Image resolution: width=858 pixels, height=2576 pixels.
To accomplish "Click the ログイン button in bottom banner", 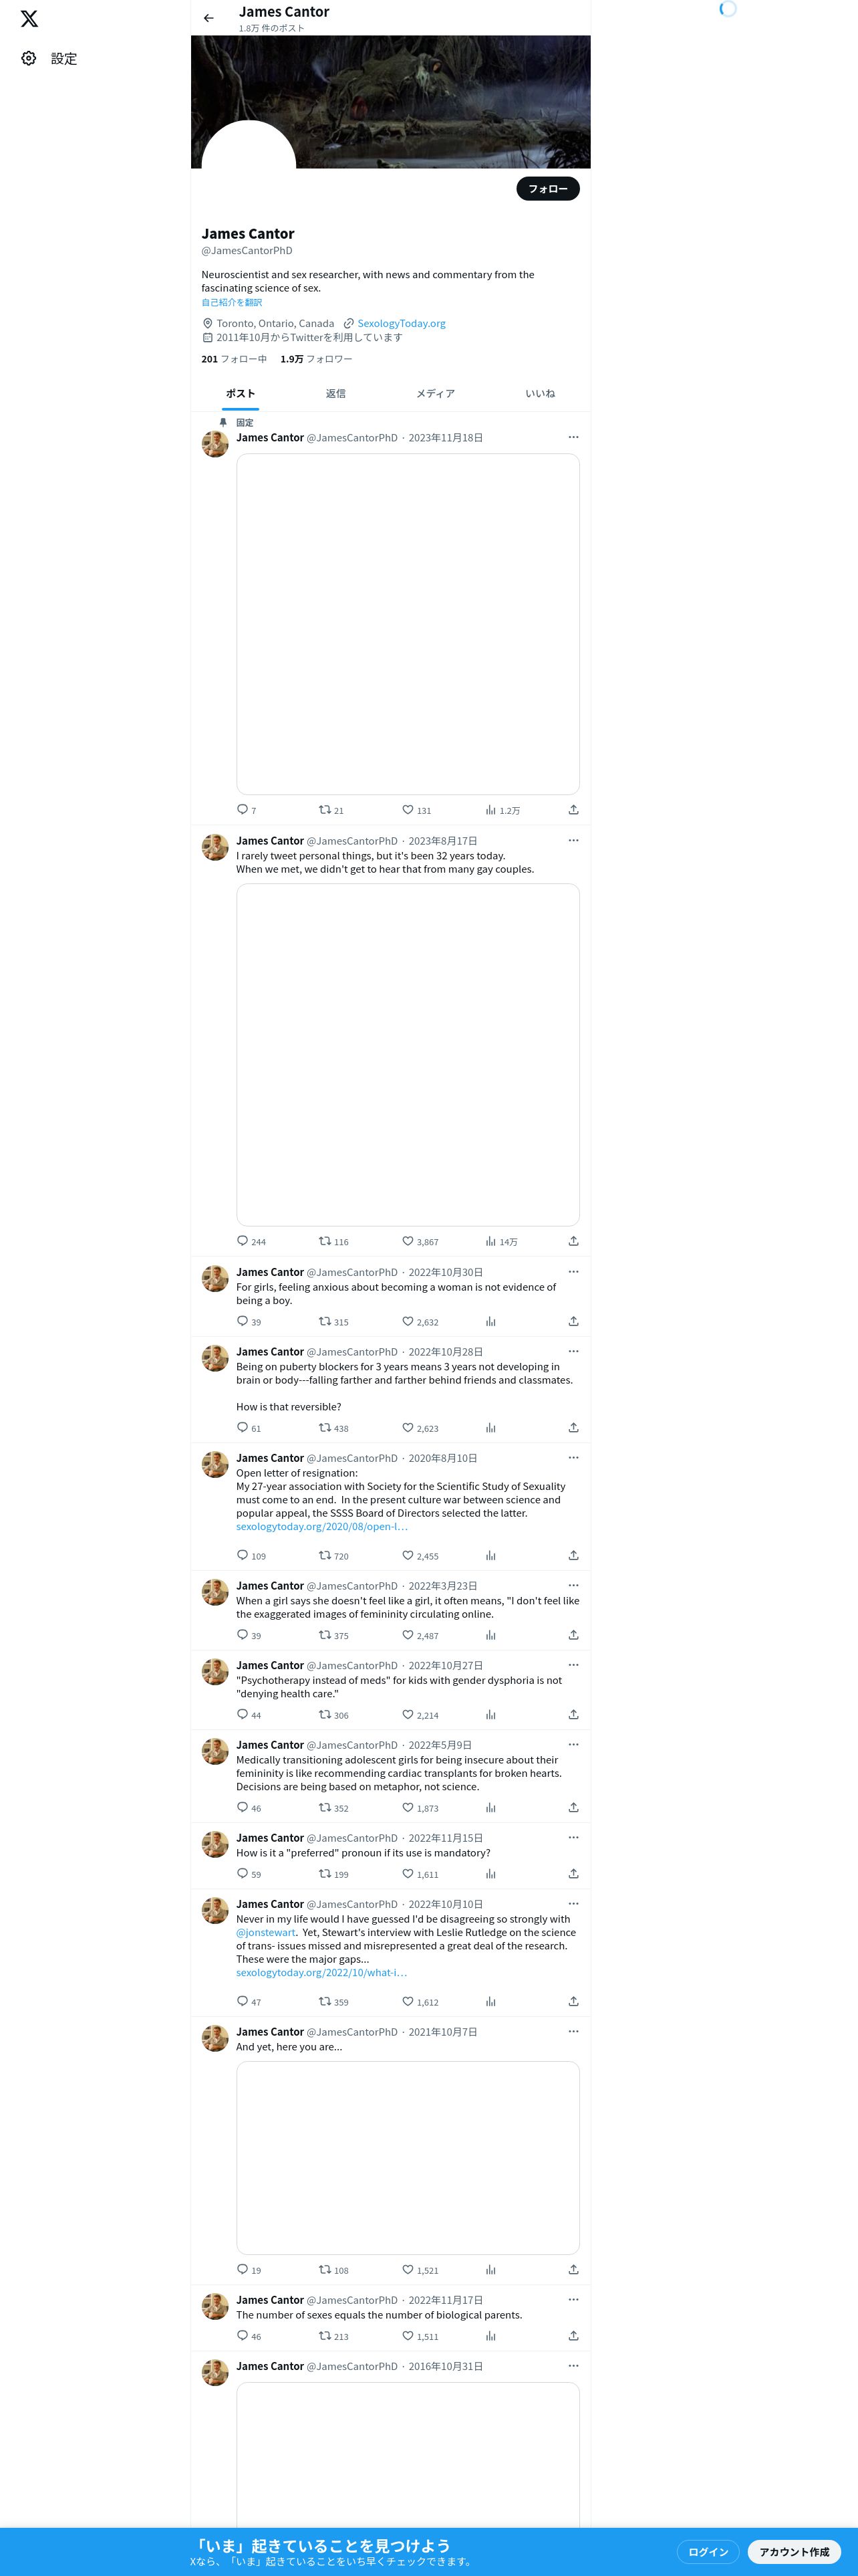I will pos(708,2551).
